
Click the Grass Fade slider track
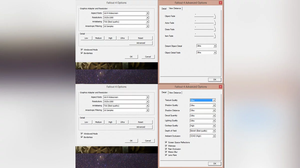(x=204, y=30)
